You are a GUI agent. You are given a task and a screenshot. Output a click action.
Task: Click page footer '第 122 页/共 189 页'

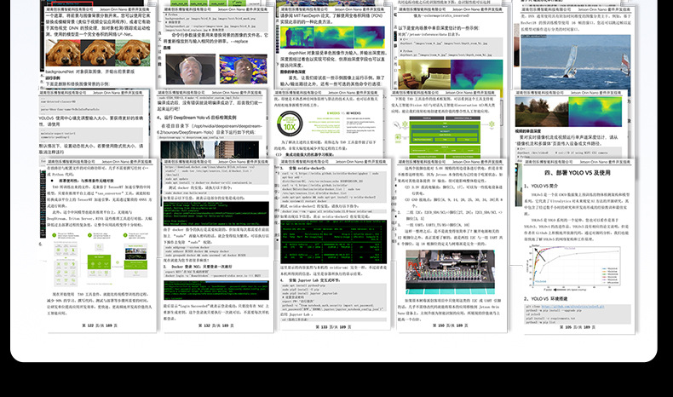(x=100, y=325)
